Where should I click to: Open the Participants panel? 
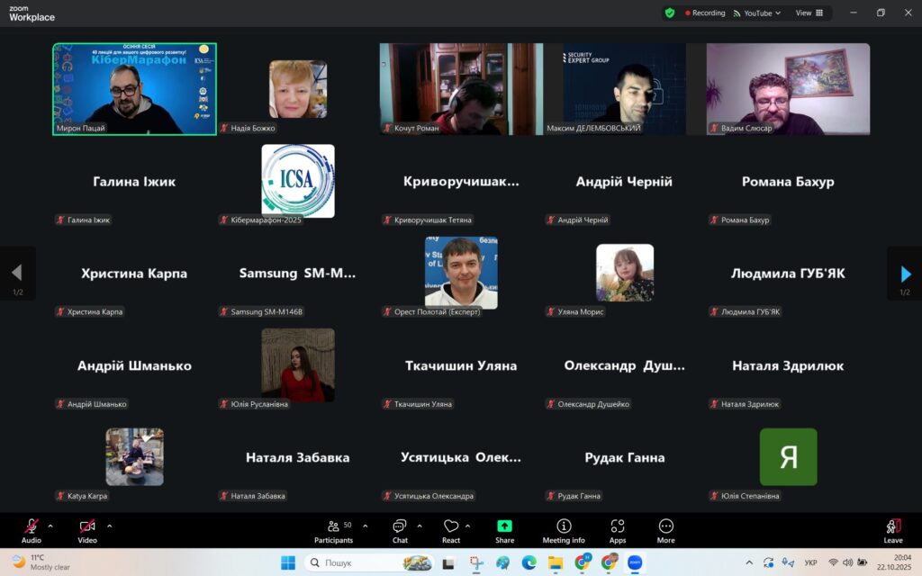click(x=333, y=530)
